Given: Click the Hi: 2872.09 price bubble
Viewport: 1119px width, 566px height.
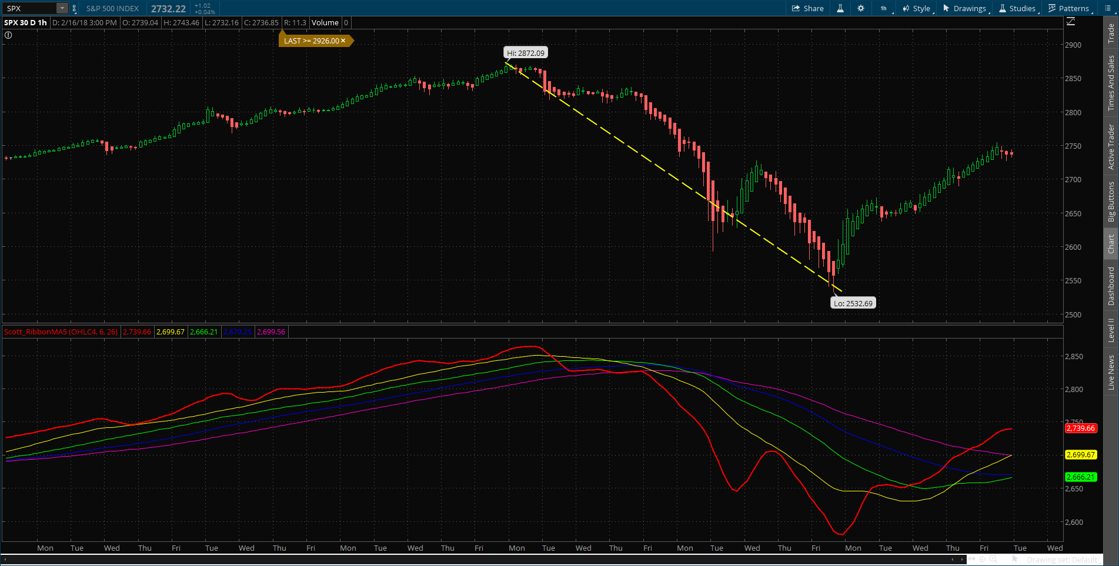Looking at the screenshot, I should point(526,53).
